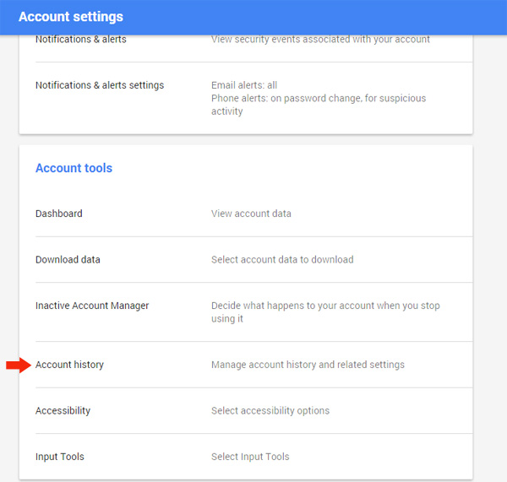The image size is (507, 482).
Task: Click 'Manage account history and related settings'
Action: pos(308,365)
